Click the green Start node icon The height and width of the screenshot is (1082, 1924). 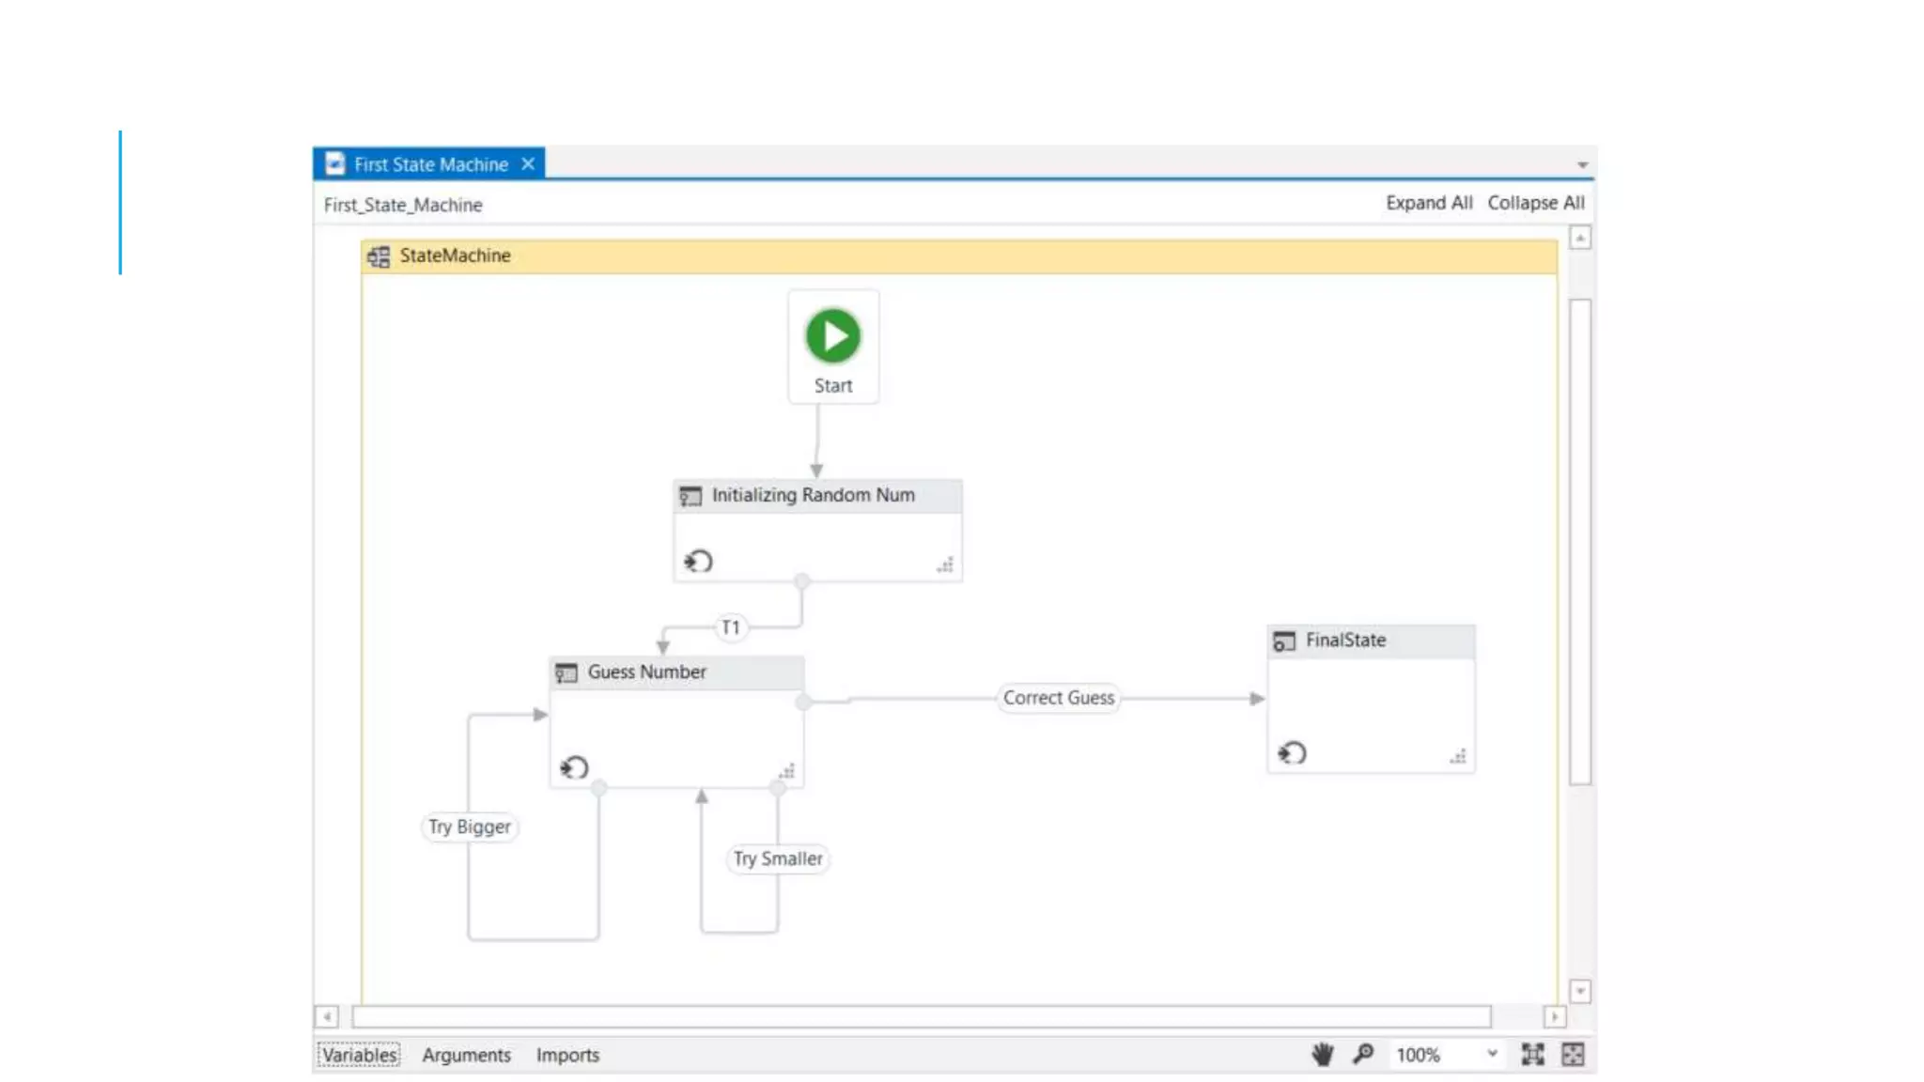pyautogui.click(x=832, y=335)
